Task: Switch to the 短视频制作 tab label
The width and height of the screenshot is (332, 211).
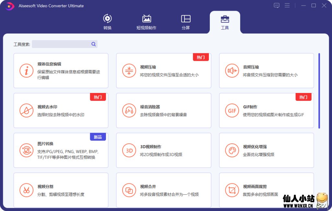Action: (147, 28)
